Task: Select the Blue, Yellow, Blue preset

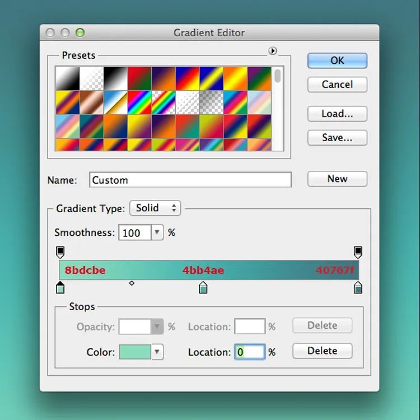Action: (211, 78)
